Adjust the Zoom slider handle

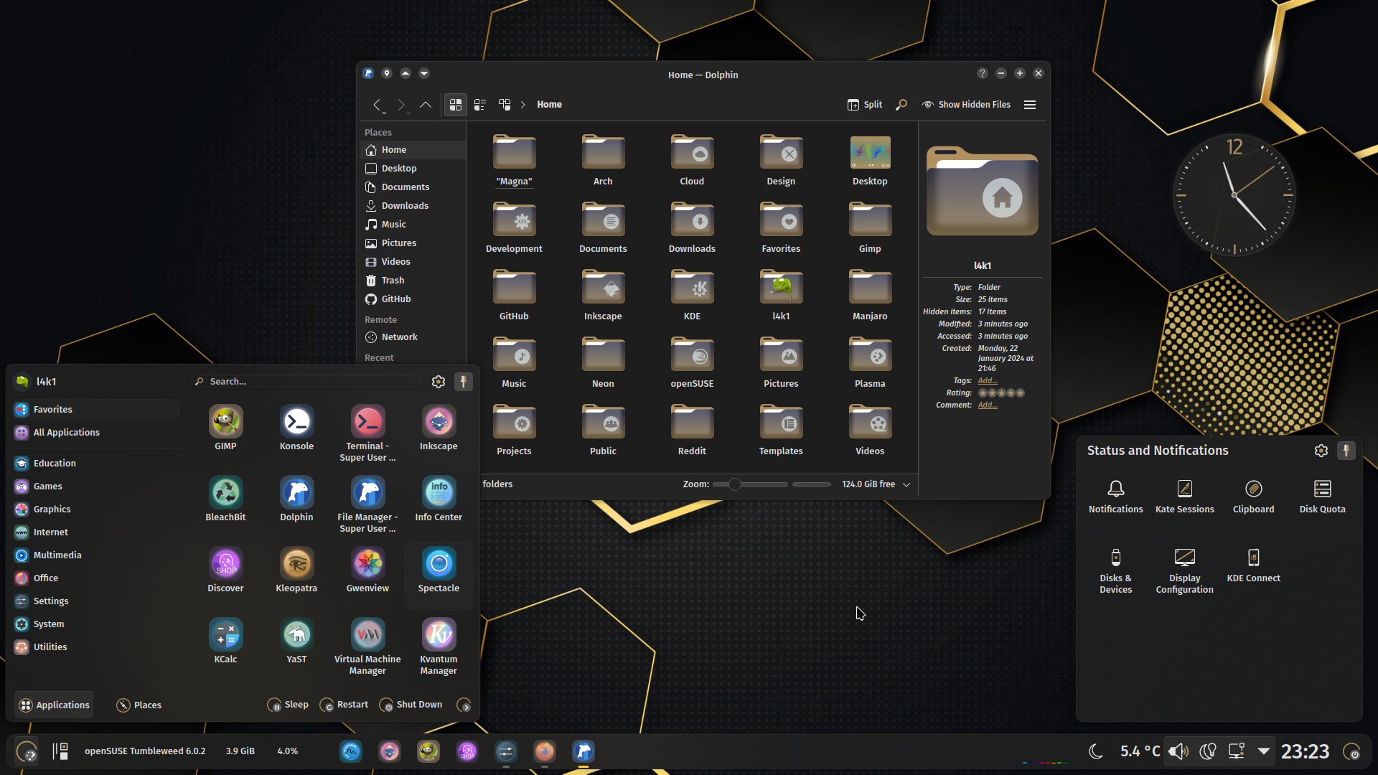734,484
